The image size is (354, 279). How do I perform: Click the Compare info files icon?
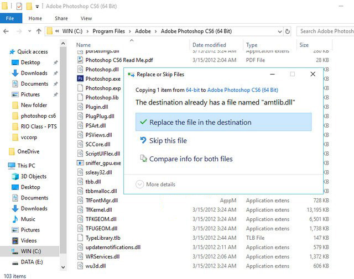[x=144, y=159]
